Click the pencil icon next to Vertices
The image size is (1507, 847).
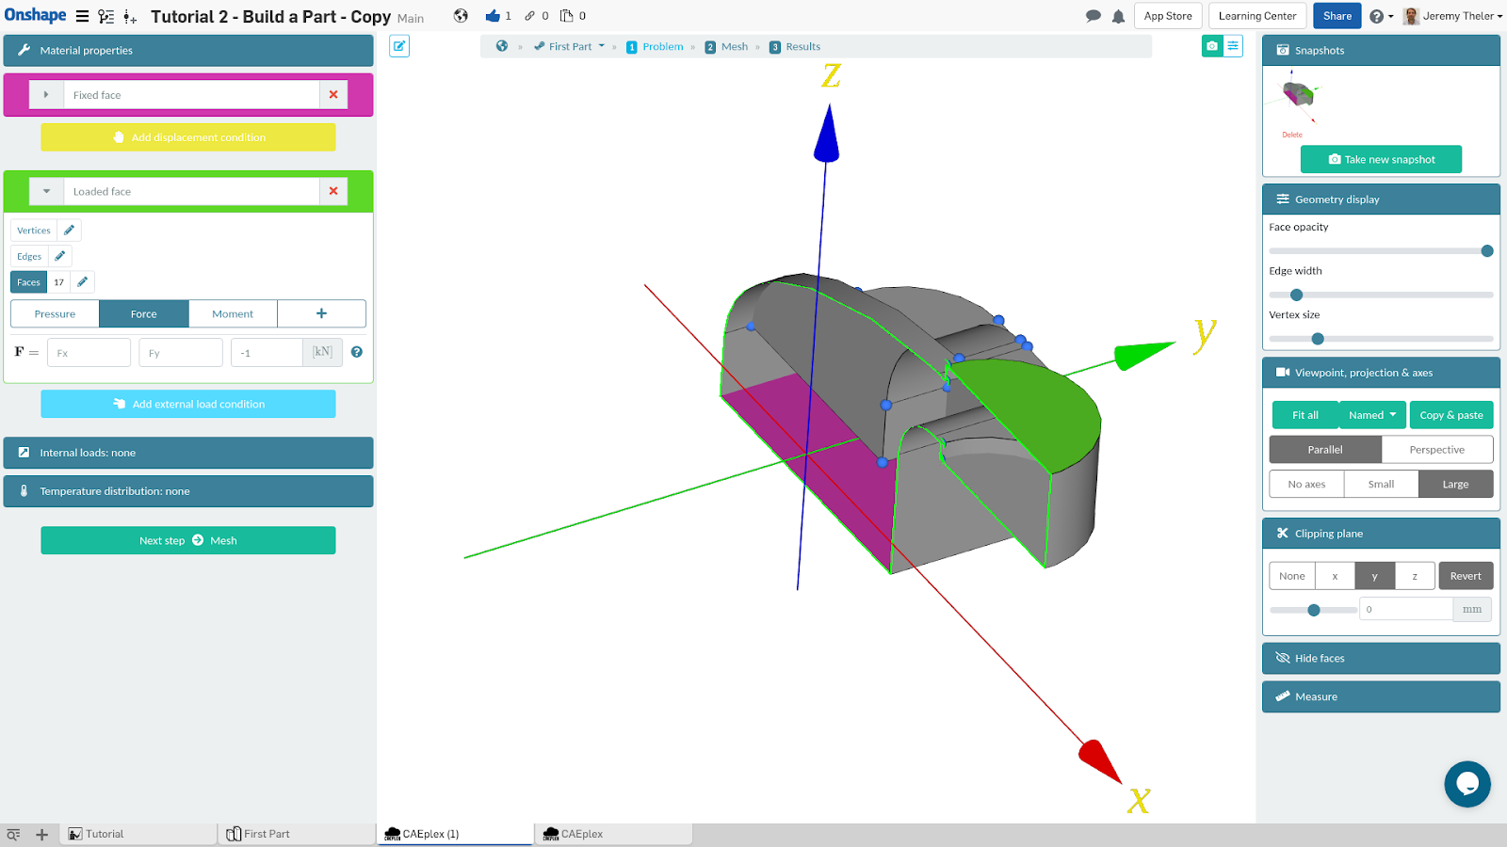click(x=69, y=231)
